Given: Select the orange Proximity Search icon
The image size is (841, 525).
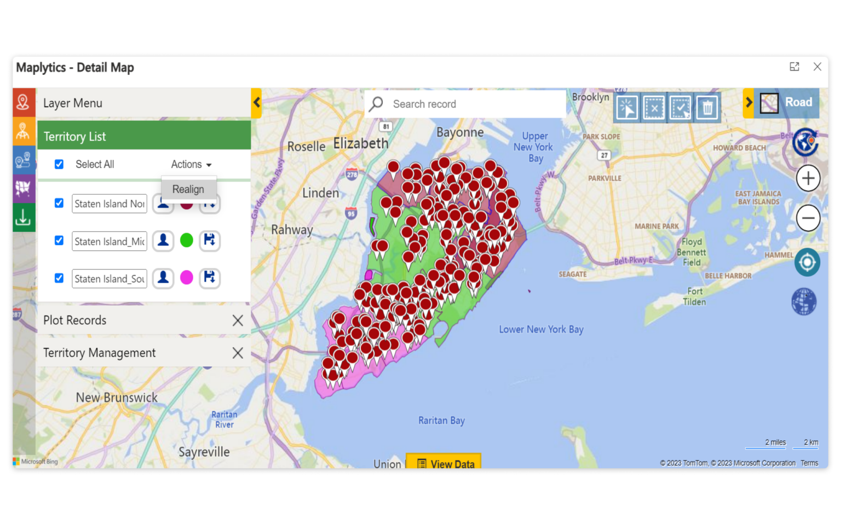Looking at the screenshot, I should point(24,131).
